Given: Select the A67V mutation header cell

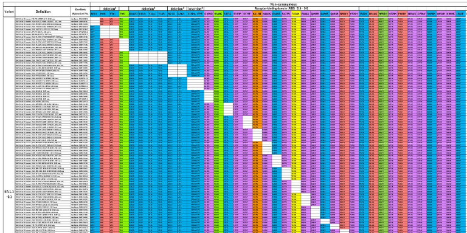Looking at the screenshot, I should (x=95, y=14).
